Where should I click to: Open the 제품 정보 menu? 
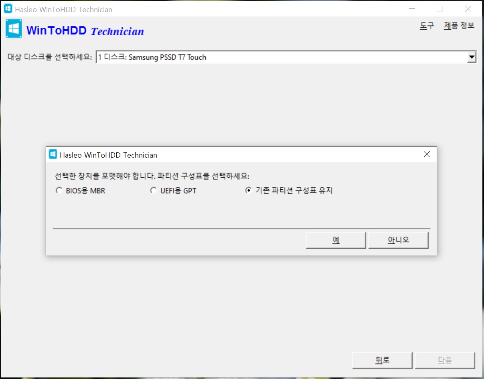tap(459, 26)
